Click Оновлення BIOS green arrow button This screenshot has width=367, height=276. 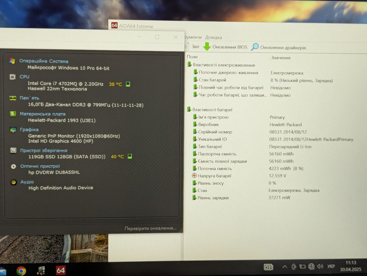(225, 47)
